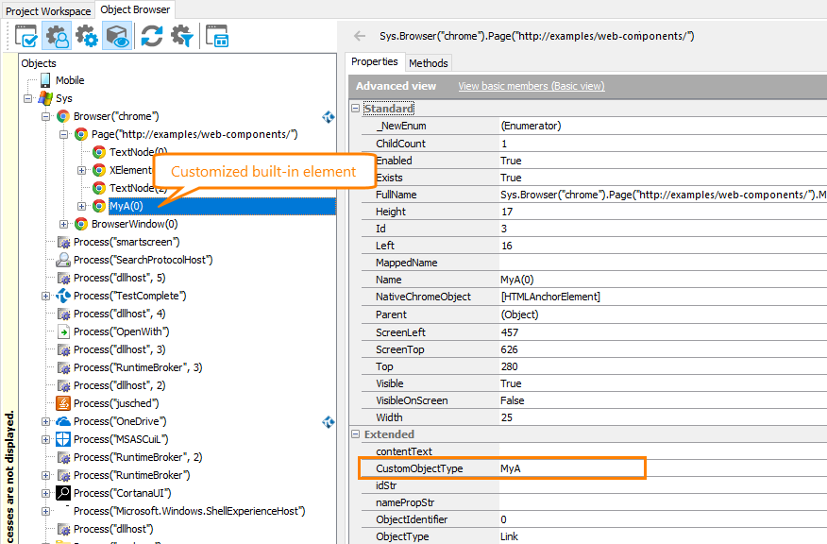The image size is (827, 544).
Task: Expand the Process("TestComplete") node
Action: (45, 295)
